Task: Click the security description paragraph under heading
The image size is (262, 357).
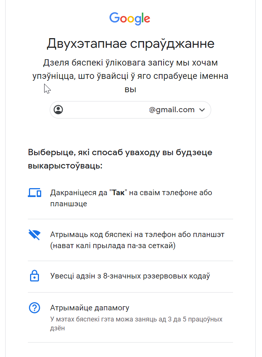Action: 130,76
